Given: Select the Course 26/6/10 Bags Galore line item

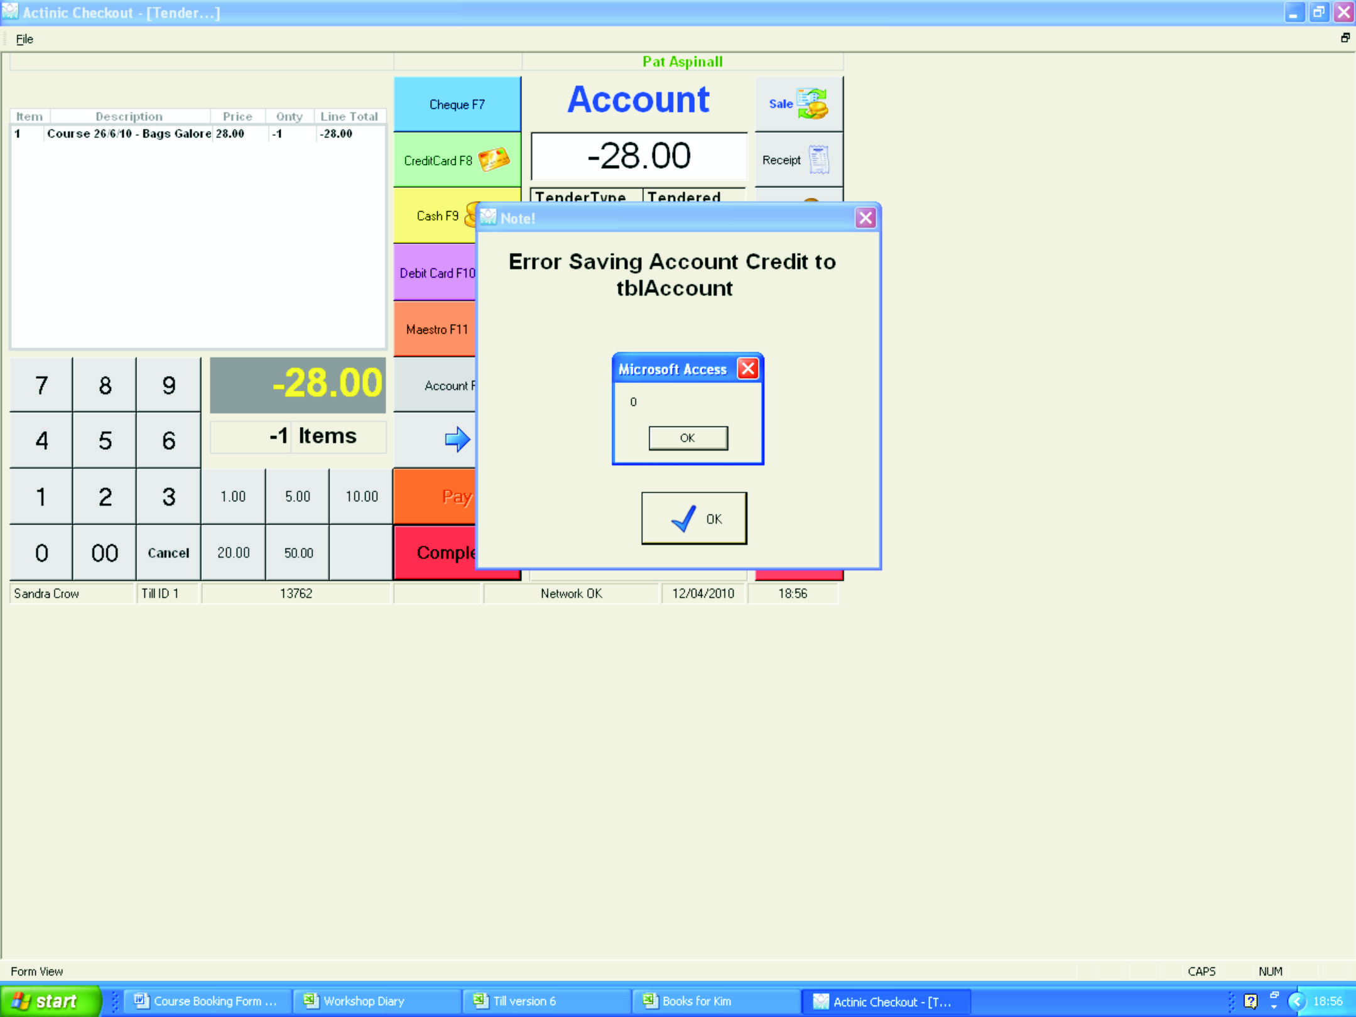Looking at the screenshot, I should coord(129,134).
